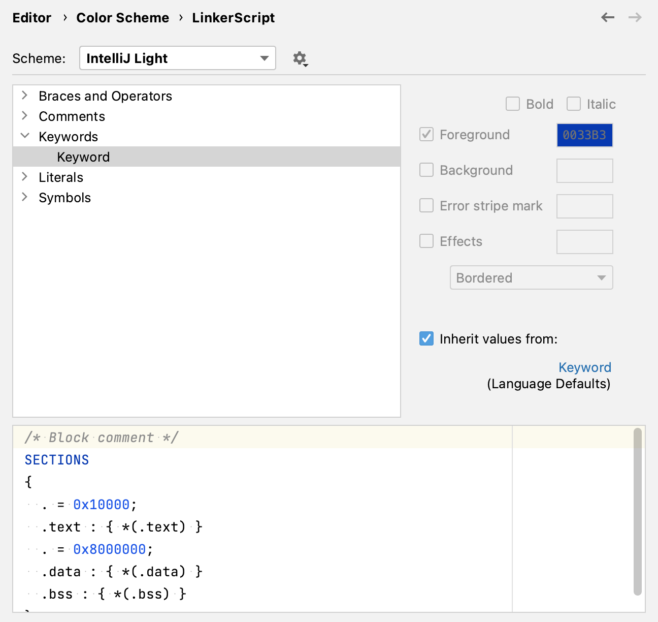This screenshot has width=658, height=622.
Task: Open the Bordered effects dropdown
Action: 531,277
